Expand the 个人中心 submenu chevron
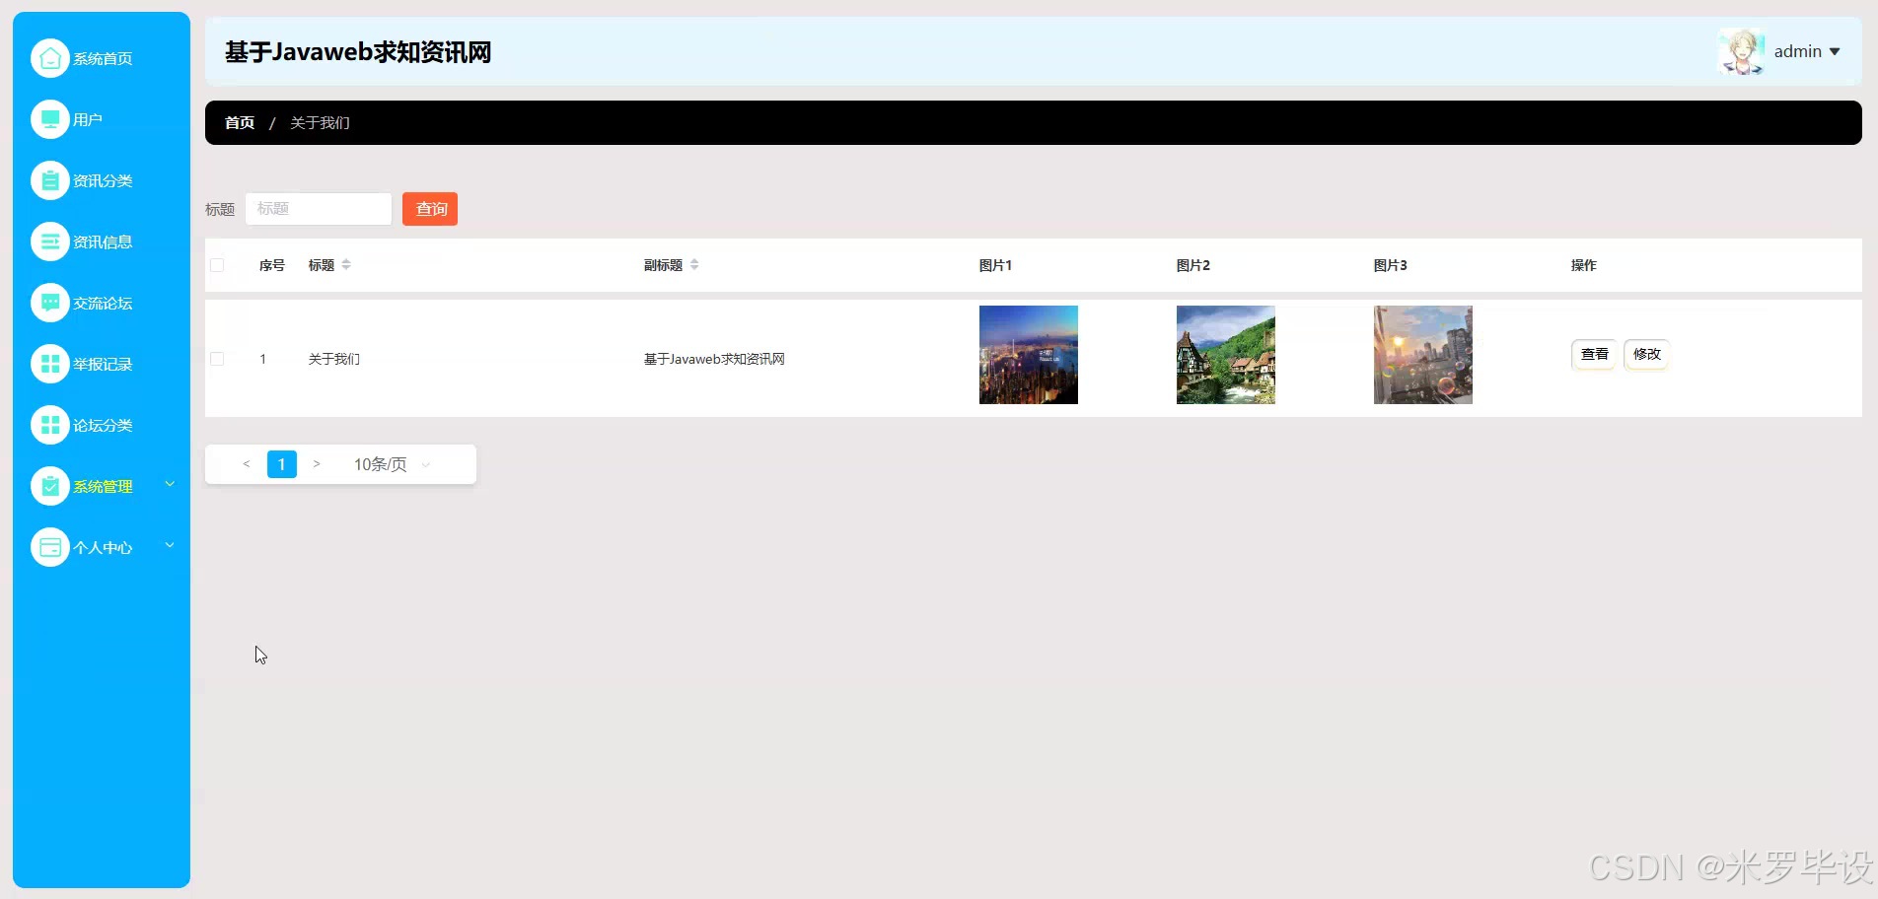Image resolution: width=1878 pixels, height=899 pixels. [x=170, y=545]
